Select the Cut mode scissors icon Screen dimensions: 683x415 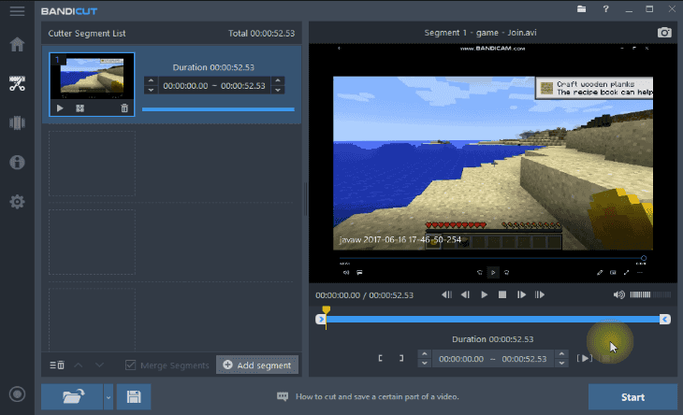[x=17, y=83]
